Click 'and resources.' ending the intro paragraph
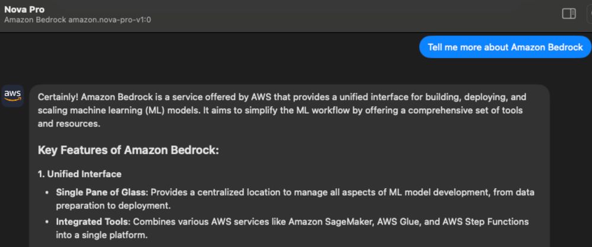This screenshot has height=247, width=592. (x=69, y=124)
